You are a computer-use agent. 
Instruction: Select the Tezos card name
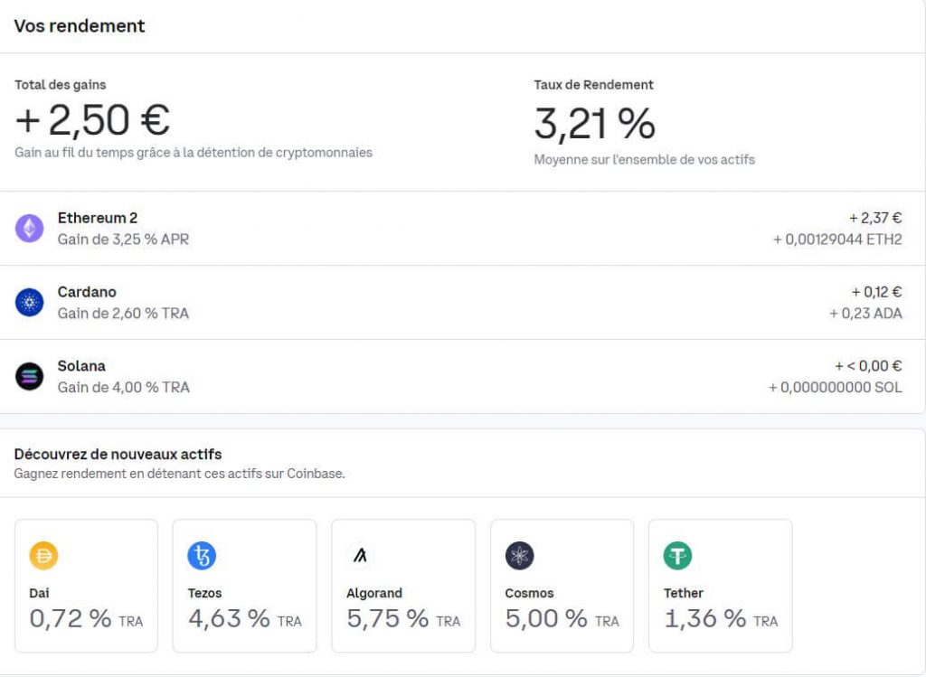[x=205, y=593]
